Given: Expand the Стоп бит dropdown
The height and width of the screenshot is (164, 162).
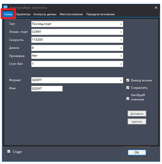Looking at the screenshot, I should (x=77, y=64).
